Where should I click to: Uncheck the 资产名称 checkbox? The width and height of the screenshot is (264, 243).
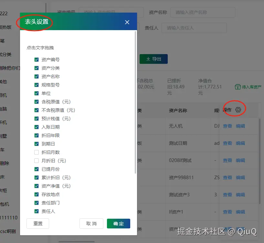[37, 76]
